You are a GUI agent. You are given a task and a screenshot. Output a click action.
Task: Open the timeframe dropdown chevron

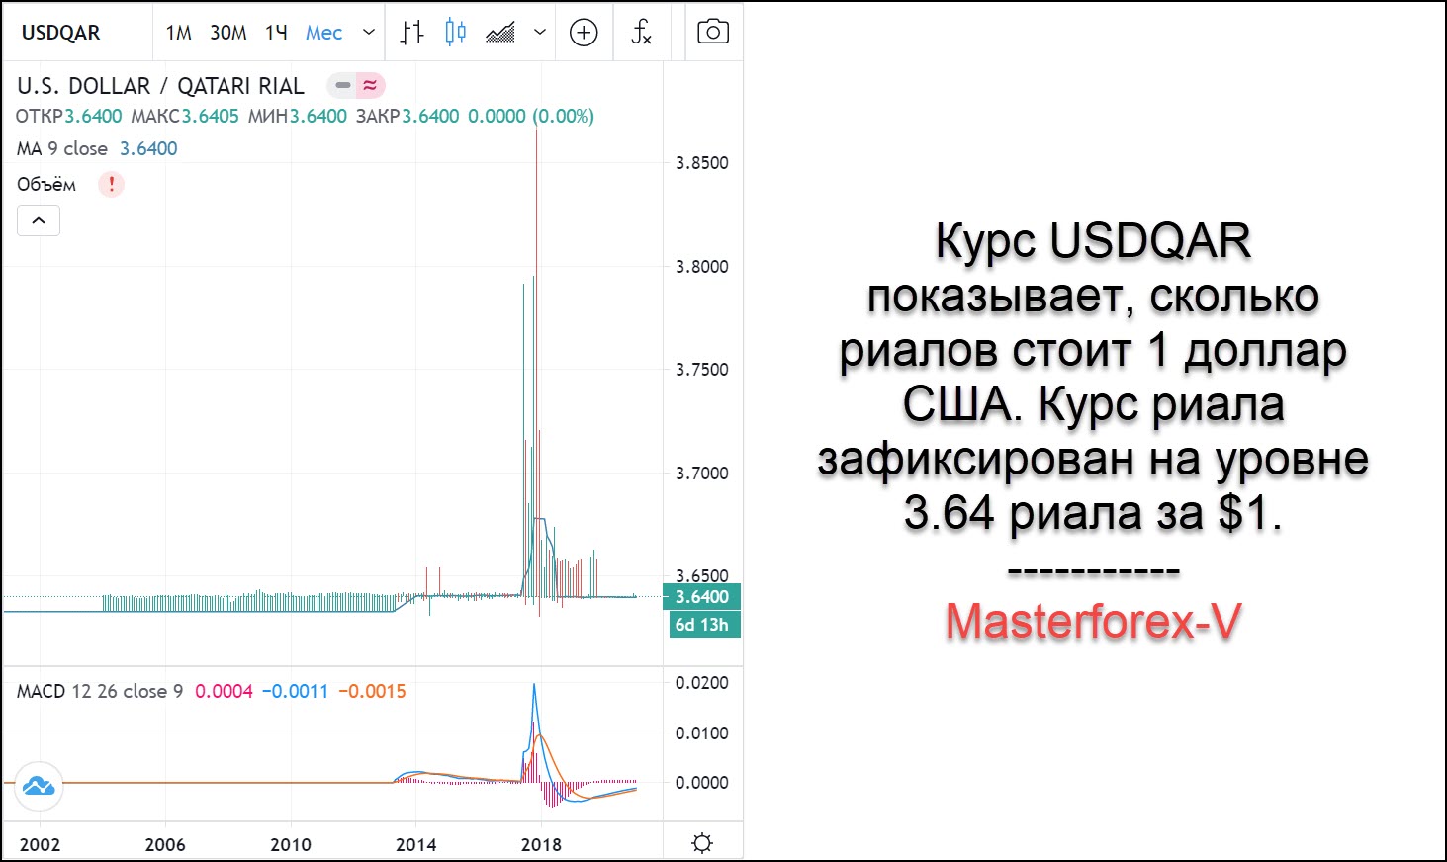click(369, 33)
